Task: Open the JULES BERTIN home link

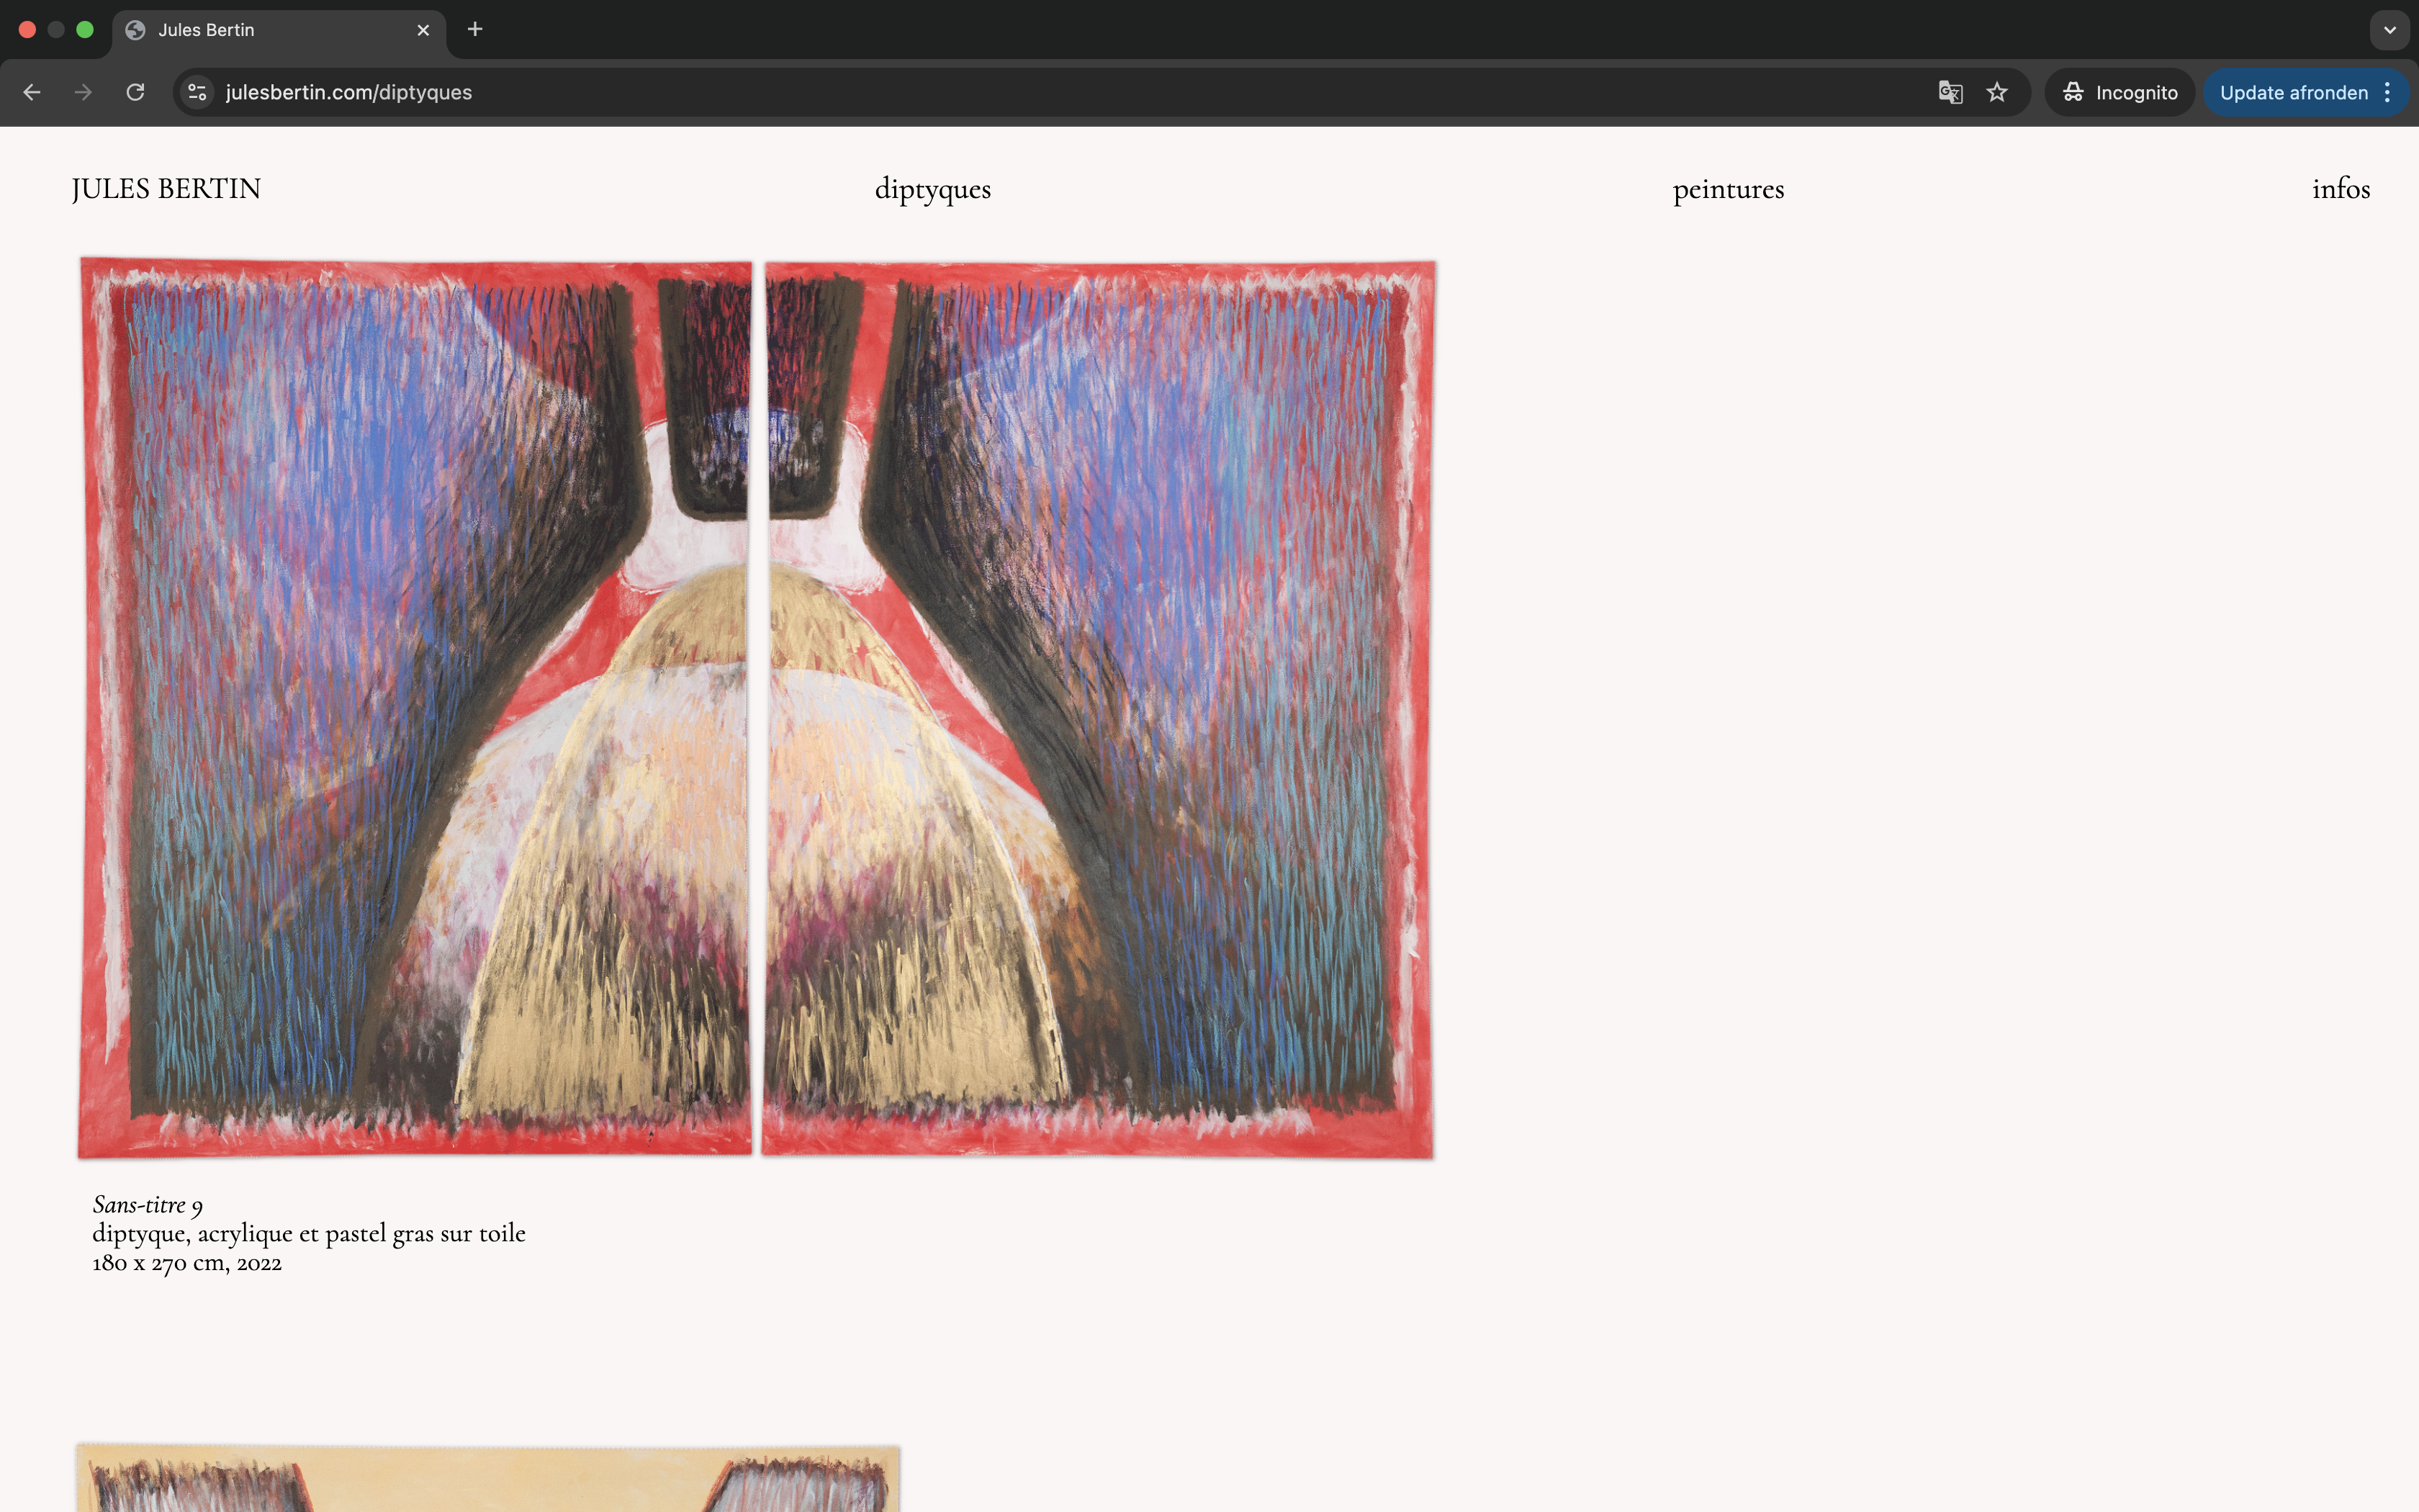Action: tap(167, 189)
